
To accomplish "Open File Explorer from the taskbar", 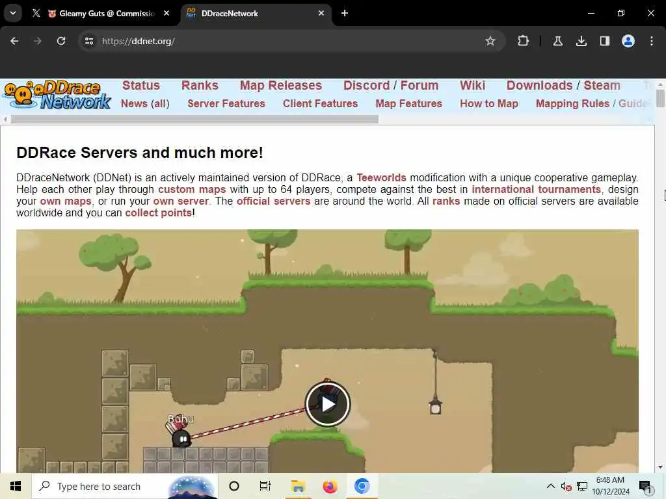I will pyautogui.click(x=298, y=486).
